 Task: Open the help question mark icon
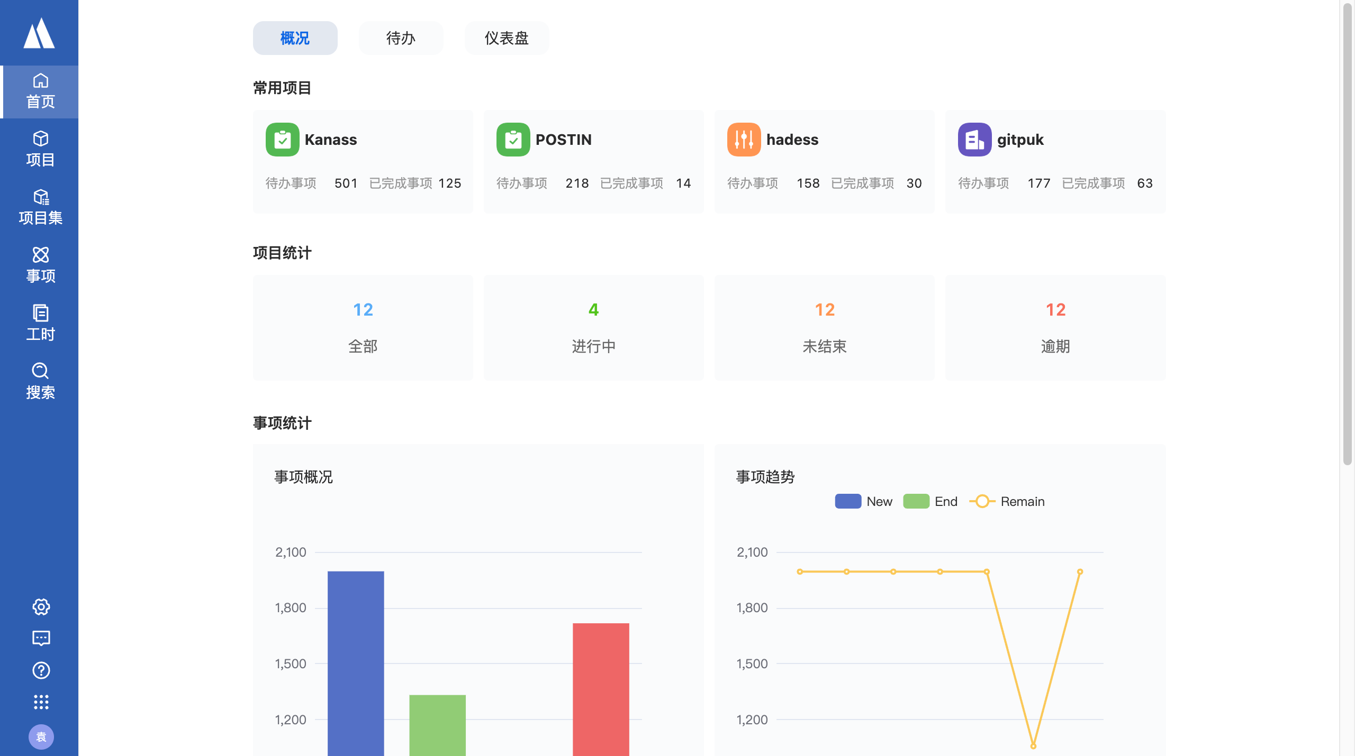pos(41,670)
